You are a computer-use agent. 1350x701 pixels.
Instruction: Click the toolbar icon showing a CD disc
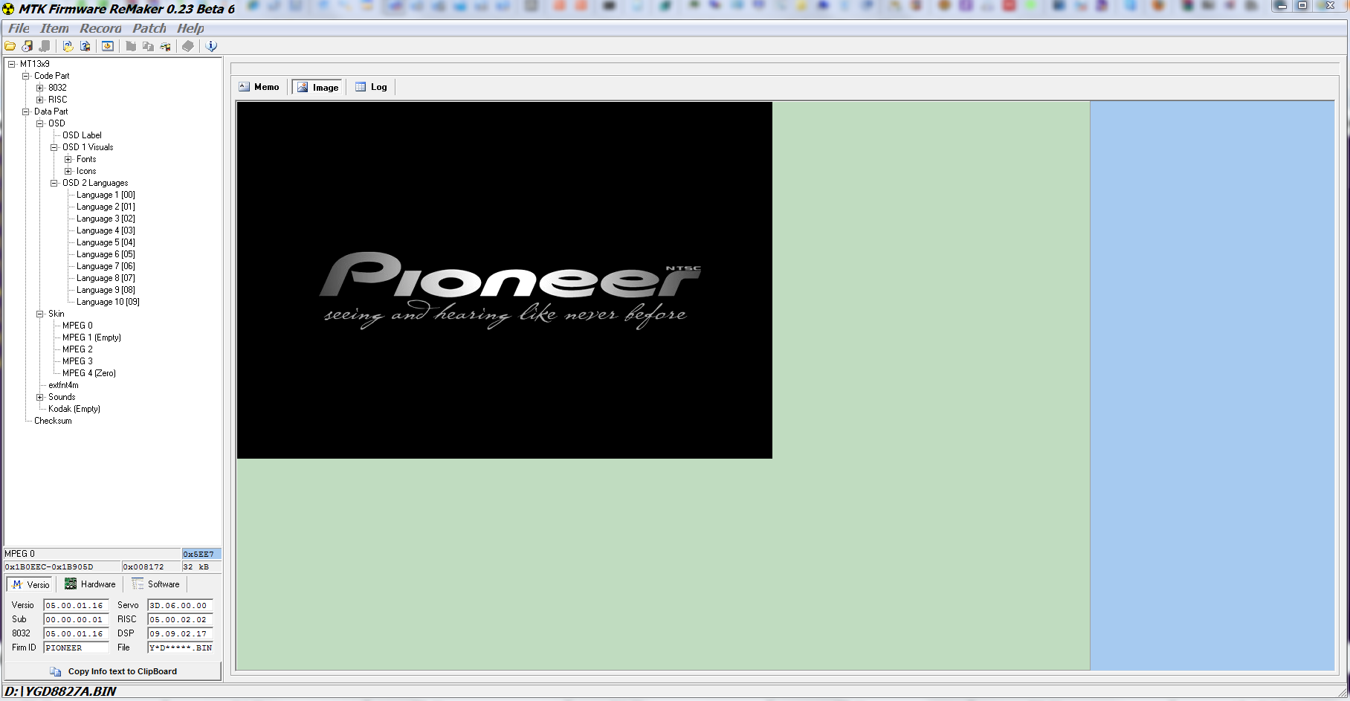pyautogui.click(x=27, y=46)
